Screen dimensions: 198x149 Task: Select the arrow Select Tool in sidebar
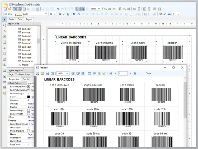(4, 19)
